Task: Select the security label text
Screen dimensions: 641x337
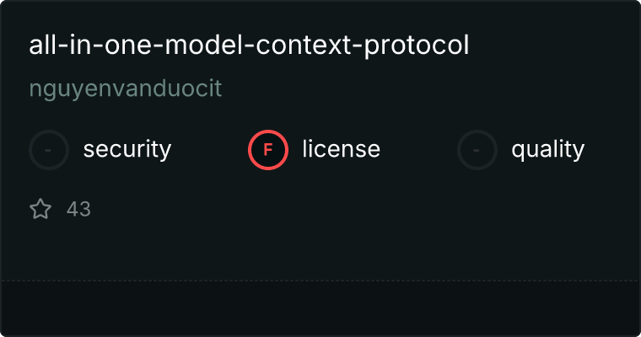Action: [127, 149]
